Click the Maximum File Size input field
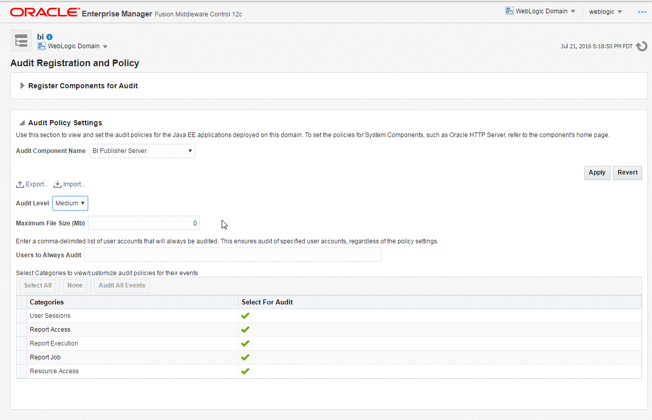 pyautogui.click(x=144, y=223)
